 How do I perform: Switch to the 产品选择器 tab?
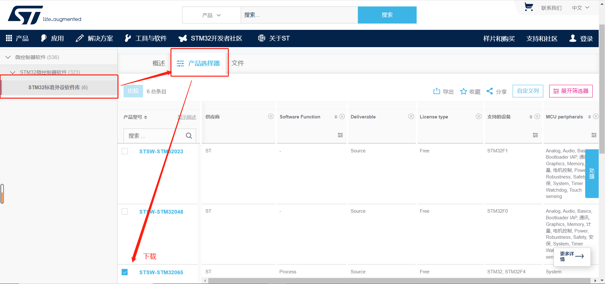click(199, 63)
